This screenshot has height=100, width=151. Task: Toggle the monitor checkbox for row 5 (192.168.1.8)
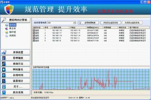pyautogui.click(x=34, y=40)
